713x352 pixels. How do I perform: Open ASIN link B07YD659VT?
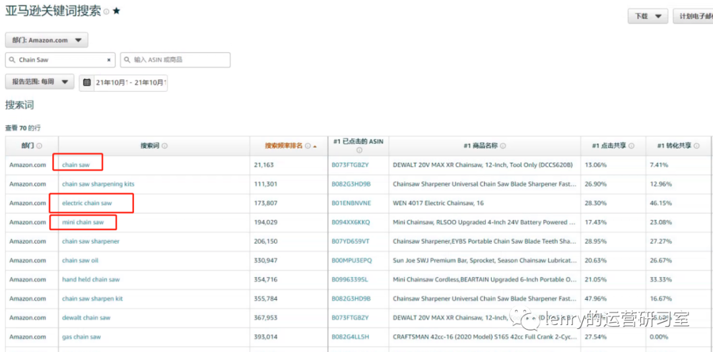click(x=350, y=241)
